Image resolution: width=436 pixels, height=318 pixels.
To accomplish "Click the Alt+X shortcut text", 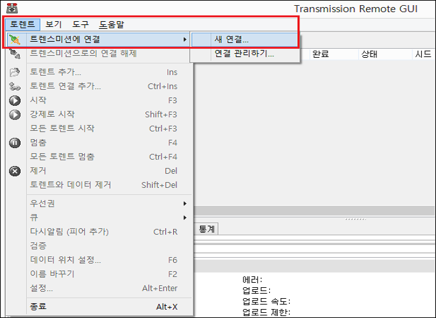I will tap(167, 307).
